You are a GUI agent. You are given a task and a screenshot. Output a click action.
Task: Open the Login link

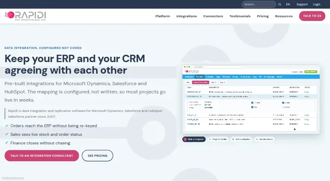[x=316, y=5]
